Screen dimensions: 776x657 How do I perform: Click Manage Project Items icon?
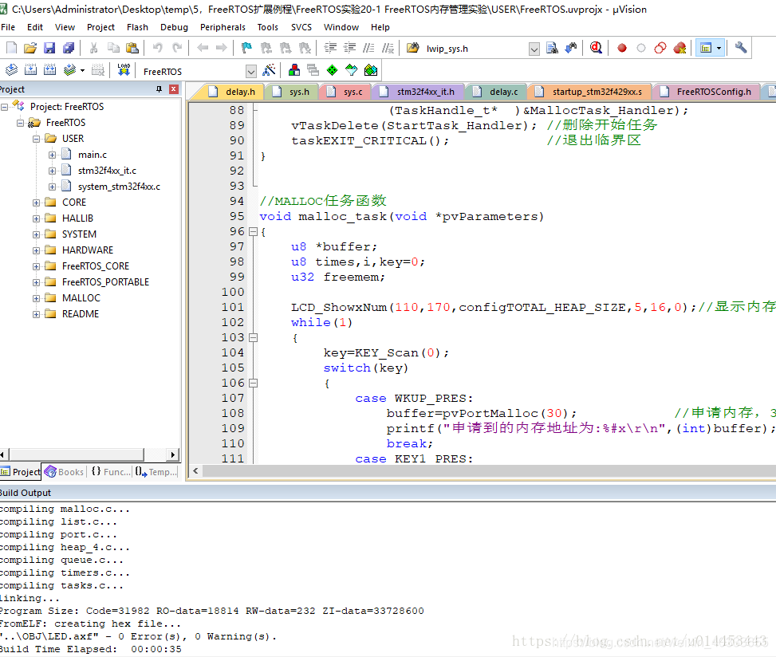tap(294, 70)
